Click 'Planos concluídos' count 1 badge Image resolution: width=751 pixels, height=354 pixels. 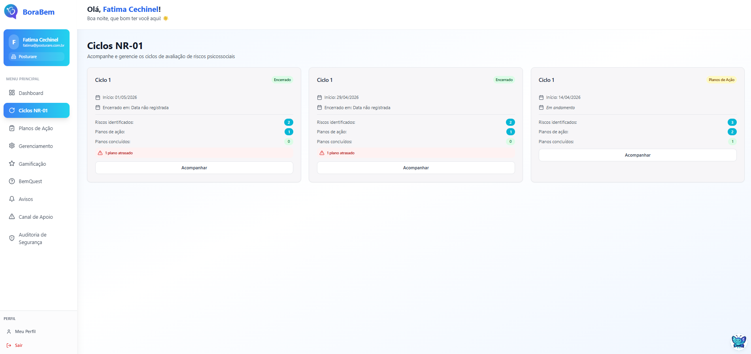pyautogui.click(x=732, y=142)
